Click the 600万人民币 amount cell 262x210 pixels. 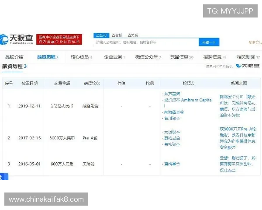click(62, 164)
